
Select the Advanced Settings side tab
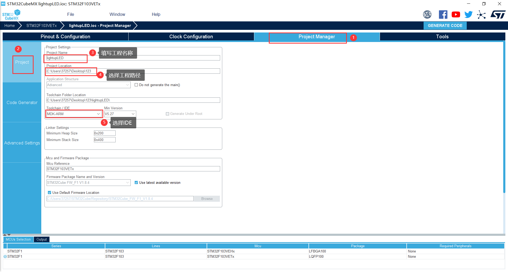click(x=22, y=143)
